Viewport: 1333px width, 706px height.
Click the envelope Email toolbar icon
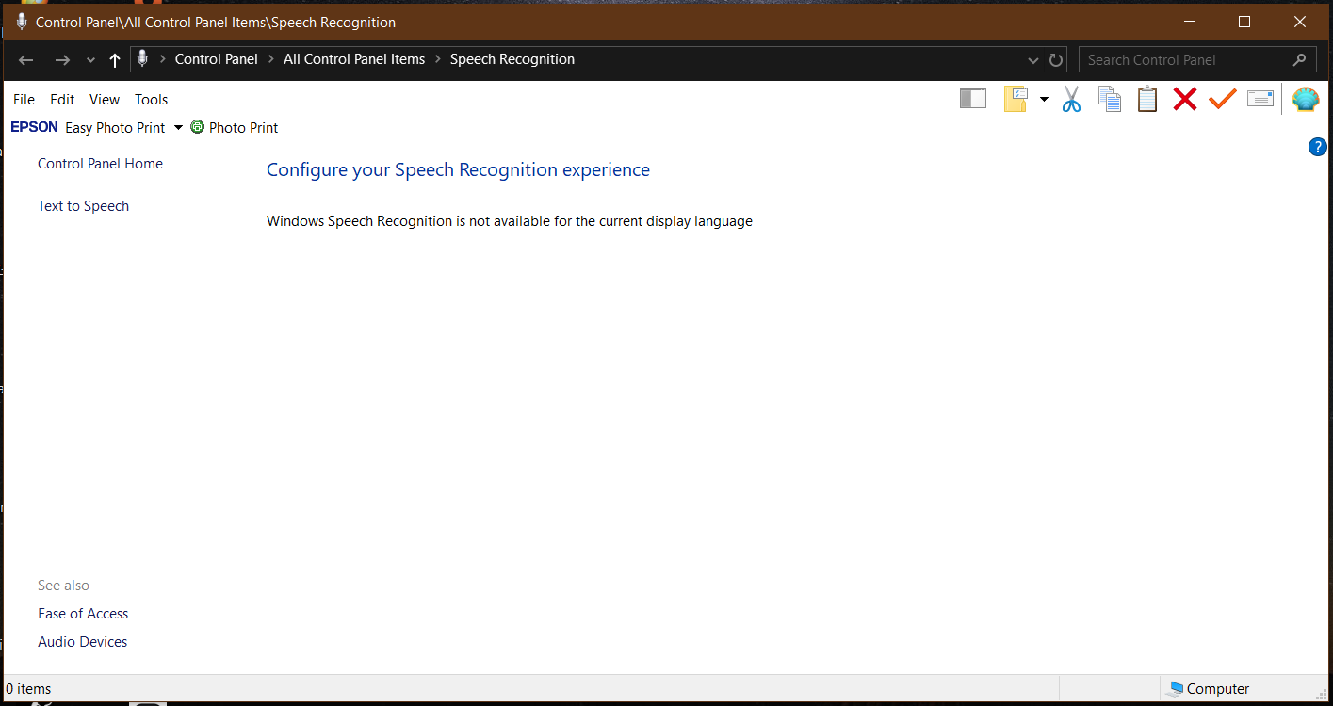tap(1260, 99)
